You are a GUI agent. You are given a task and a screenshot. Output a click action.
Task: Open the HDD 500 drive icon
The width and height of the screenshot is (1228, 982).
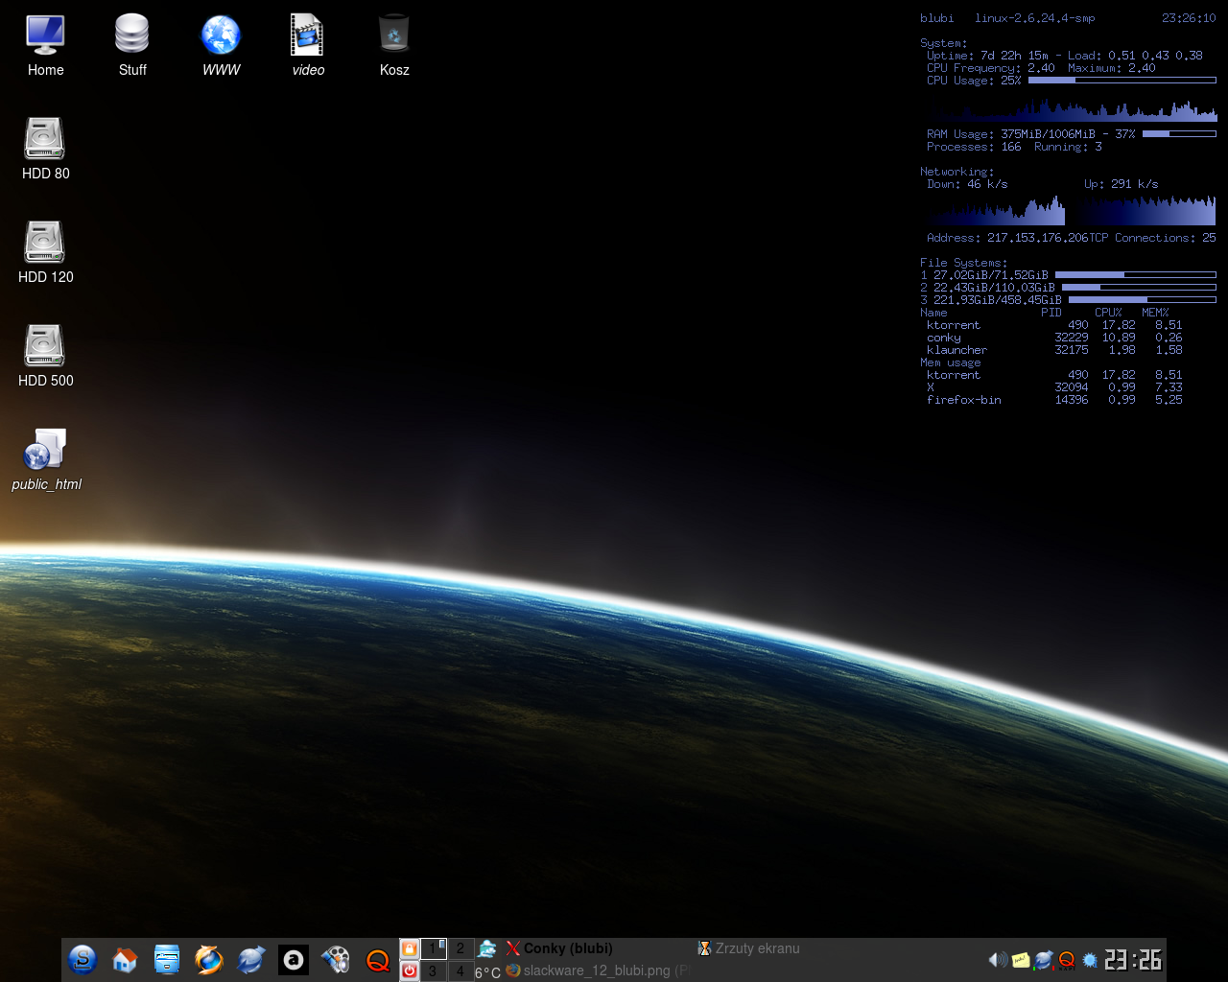pyautogui.click(x=44, y=345)
